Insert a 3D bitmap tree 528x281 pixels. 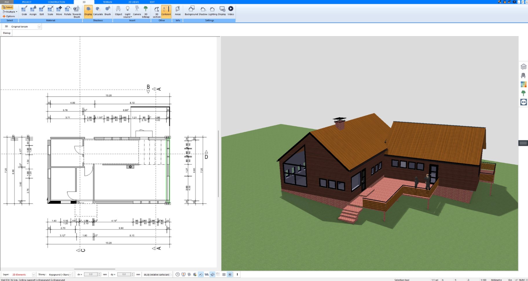pos(146,12)
